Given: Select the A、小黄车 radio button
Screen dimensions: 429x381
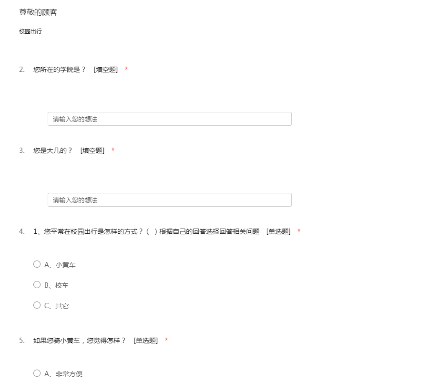Looking at the screenshot, I should tap(37, 264).
